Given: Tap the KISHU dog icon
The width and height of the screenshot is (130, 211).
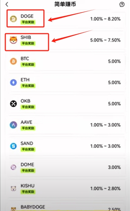Looking at the screenshot, I should point(13,189).
